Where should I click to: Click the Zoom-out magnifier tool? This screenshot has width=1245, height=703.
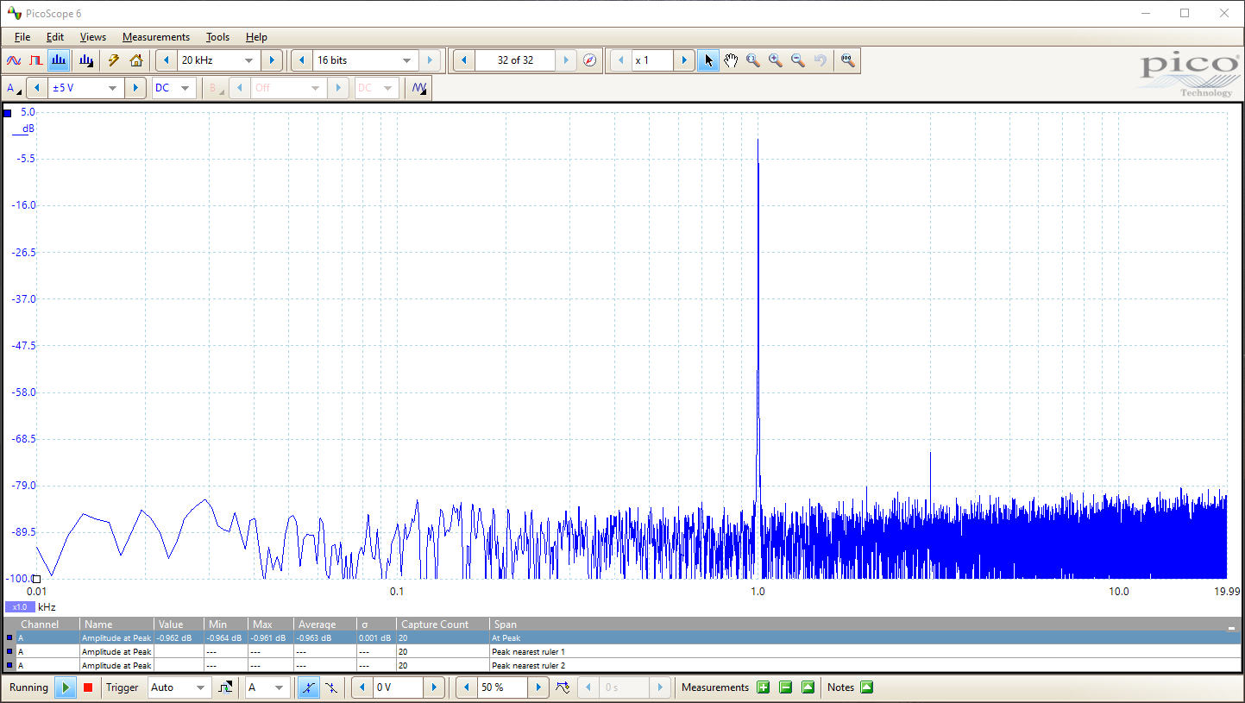pyautogui.click(x=798, y=60)
